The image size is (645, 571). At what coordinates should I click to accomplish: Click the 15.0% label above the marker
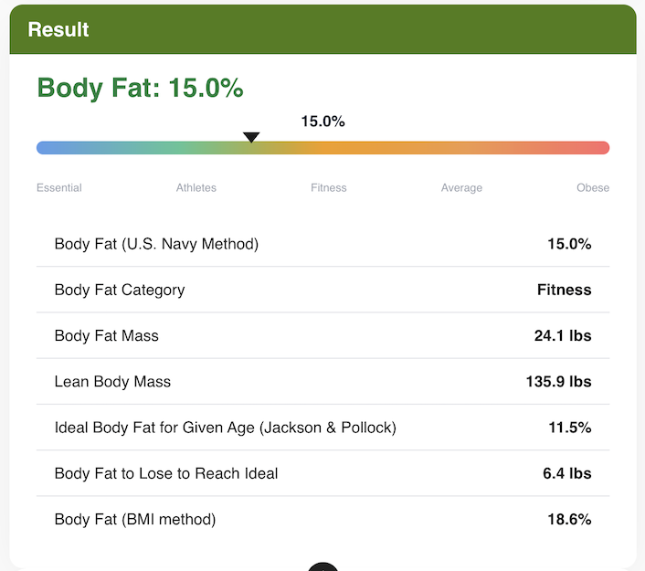point(322,122)
